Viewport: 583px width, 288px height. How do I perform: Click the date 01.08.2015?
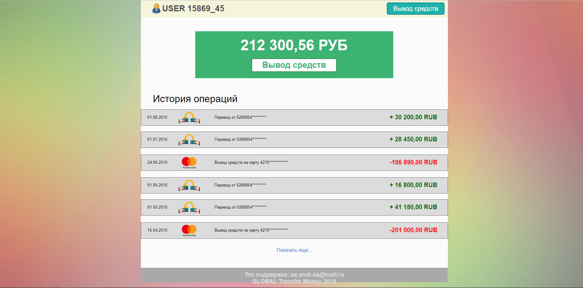[157, 117]
